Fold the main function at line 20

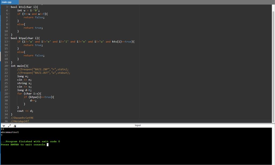(9, 66)
